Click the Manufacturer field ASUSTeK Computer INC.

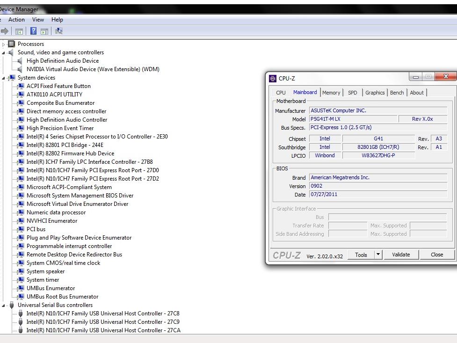click(x=378, y=110)
